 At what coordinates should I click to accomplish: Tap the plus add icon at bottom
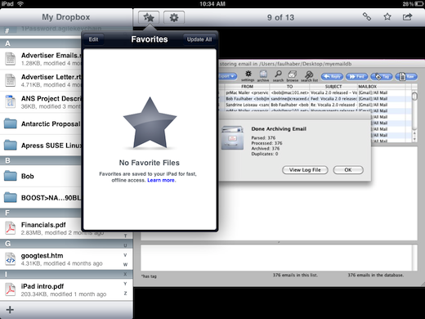10,310
